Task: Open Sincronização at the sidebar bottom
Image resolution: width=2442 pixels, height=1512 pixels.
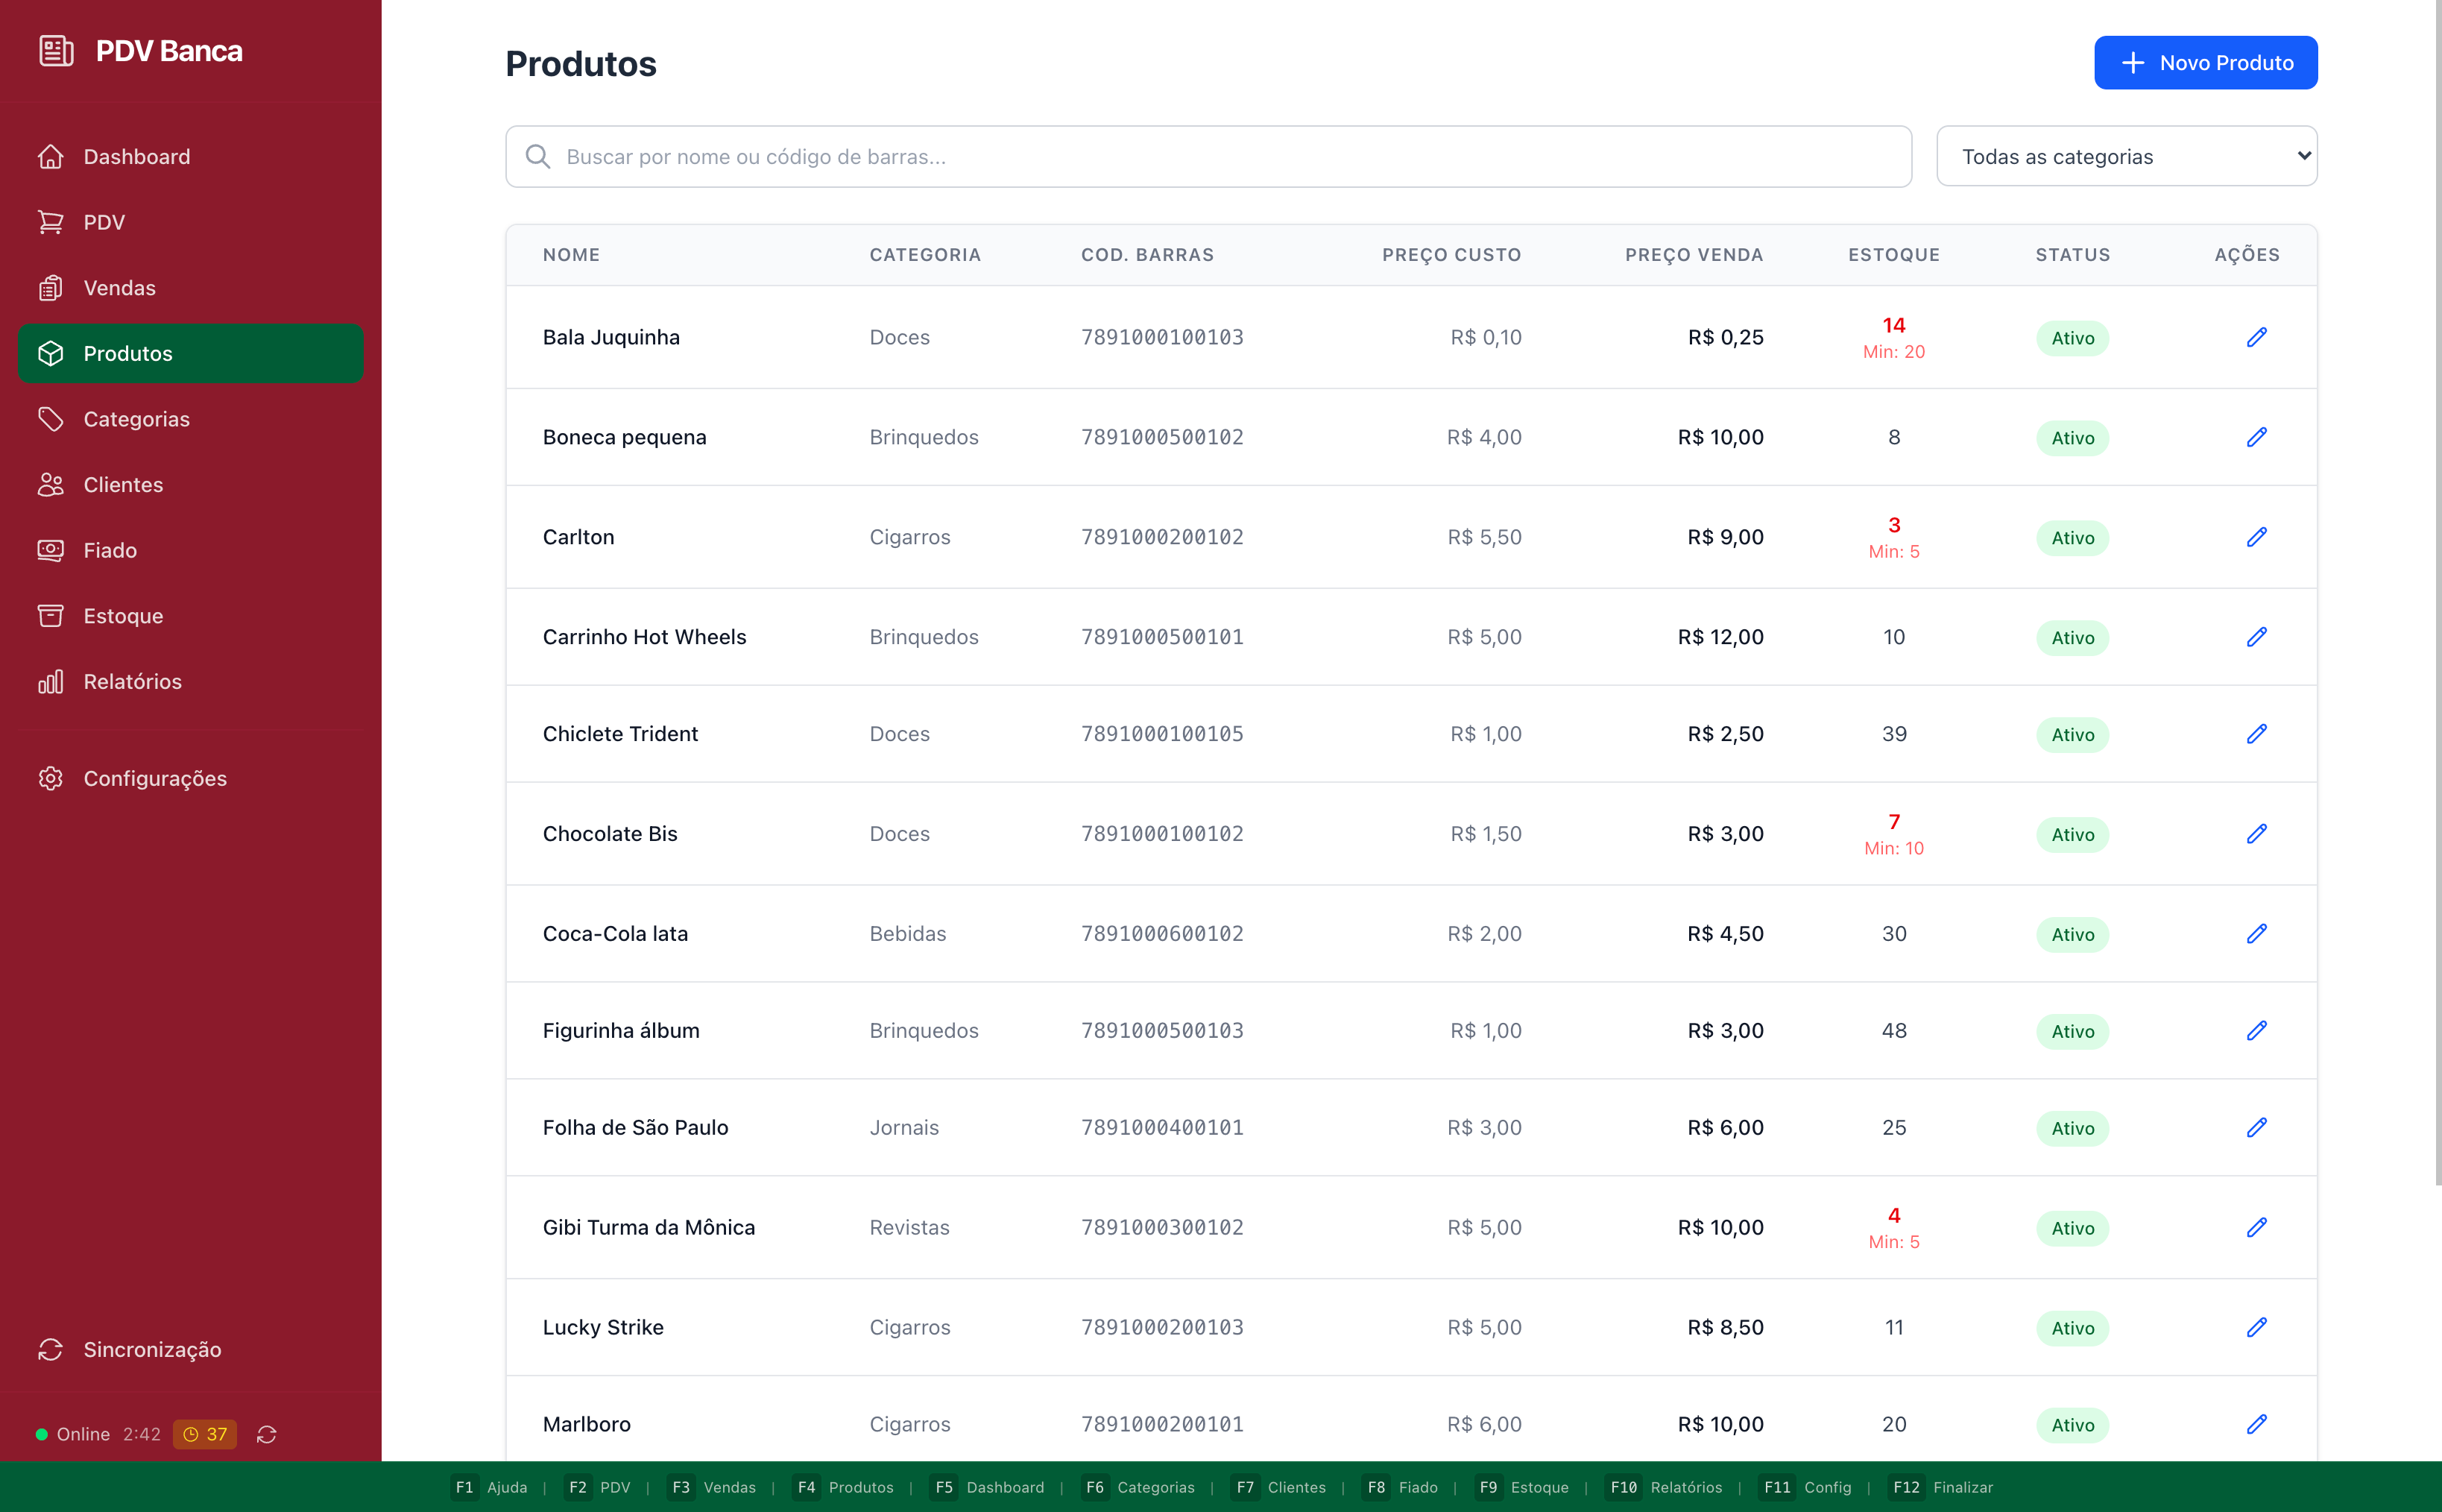Action: click(x=152, y=1349)
